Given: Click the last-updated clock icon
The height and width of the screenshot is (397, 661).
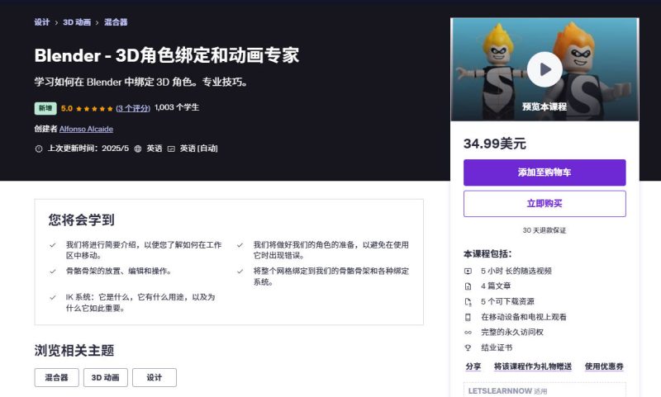Looking at the screenshot, I should (x=39, y=149).
